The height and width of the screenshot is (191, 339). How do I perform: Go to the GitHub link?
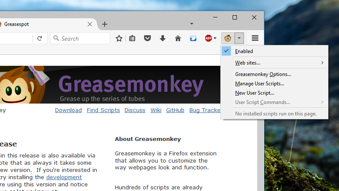coord(175,110)
